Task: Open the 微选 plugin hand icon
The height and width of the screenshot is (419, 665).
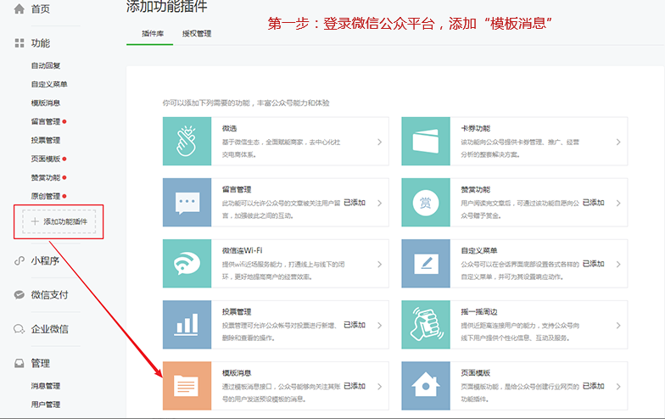Action: pyautogui.click(x=187, y=141)
